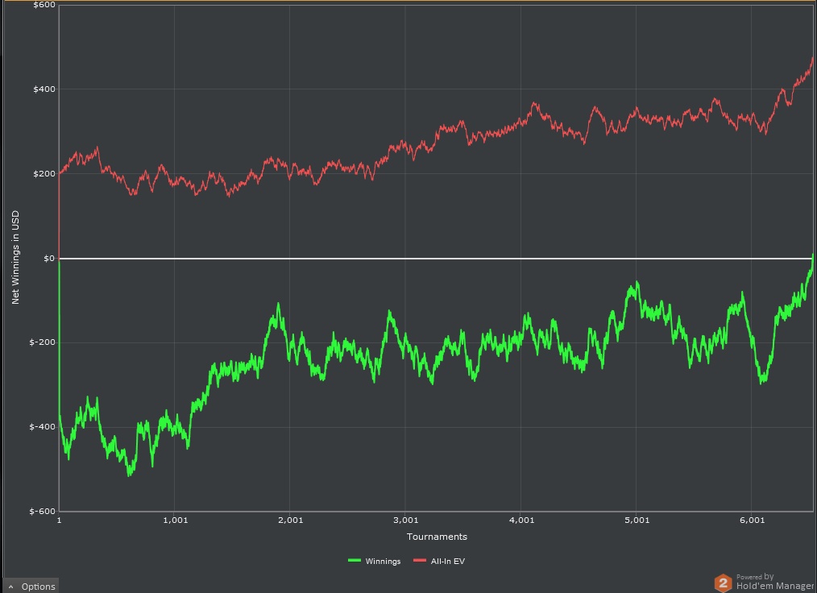Click the $400 y-axis label
The width and height of the screenshot is (817, 593).
(44, 89)
